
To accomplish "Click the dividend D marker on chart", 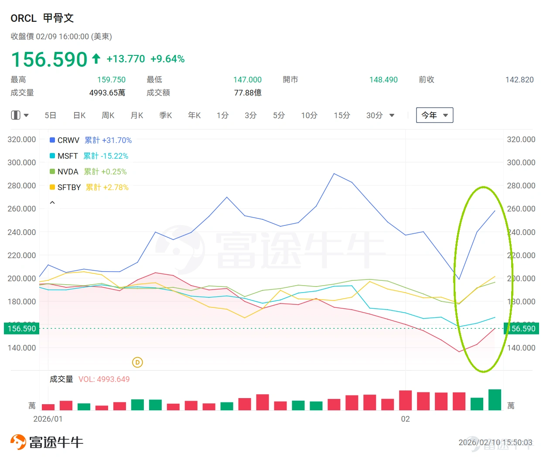I will pyautogui.click(x=137, y=362).
